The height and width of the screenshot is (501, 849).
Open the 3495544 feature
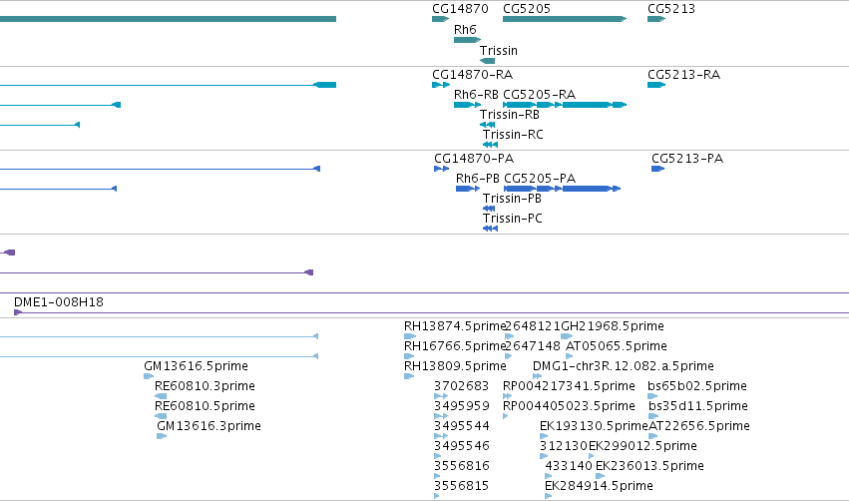pyautogui.click(x=441, y=436)
